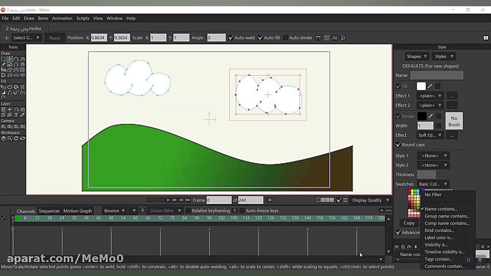Uncheck the Round caps option
The height and width of the screenshot is (276, 491).
point(398,145)
